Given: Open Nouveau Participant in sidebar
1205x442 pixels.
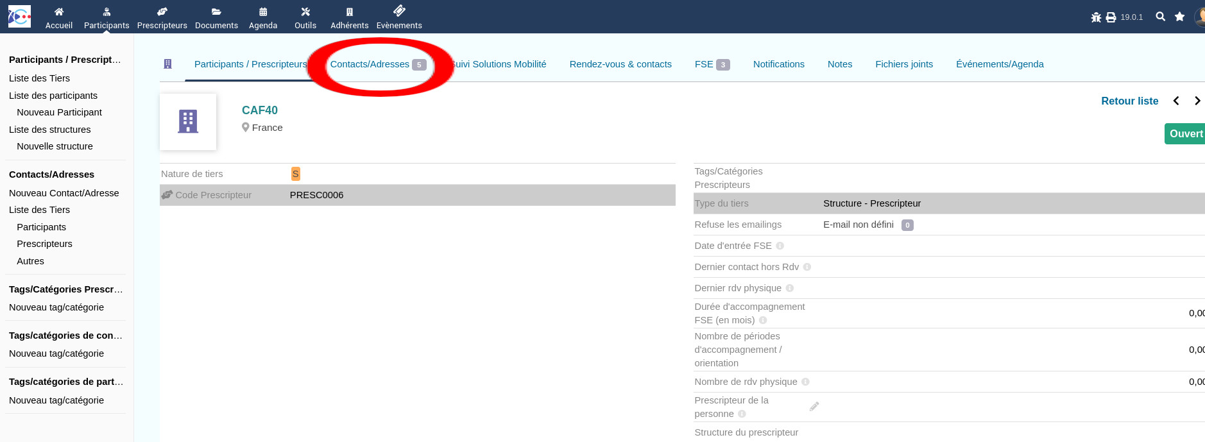Looking at the screenshot, I should coord(59,112).
